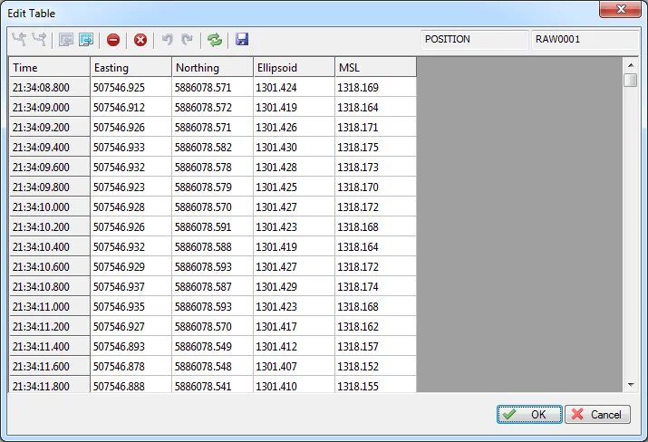Click the RAW0001 field
648x442 pixels.
point(585,40)
